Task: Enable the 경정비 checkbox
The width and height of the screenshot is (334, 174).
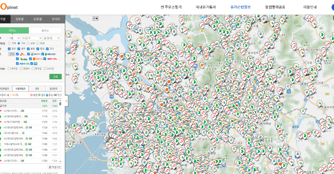Action: tap(21, 69)
